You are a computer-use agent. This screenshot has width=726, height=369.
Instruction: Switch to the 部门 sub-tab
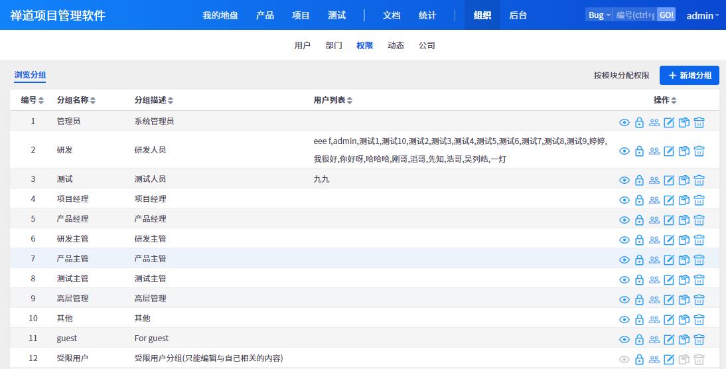(x=334, y=46)
